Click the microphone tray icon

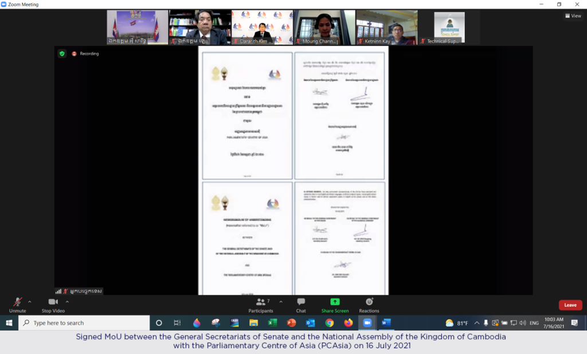coord(486,323)
